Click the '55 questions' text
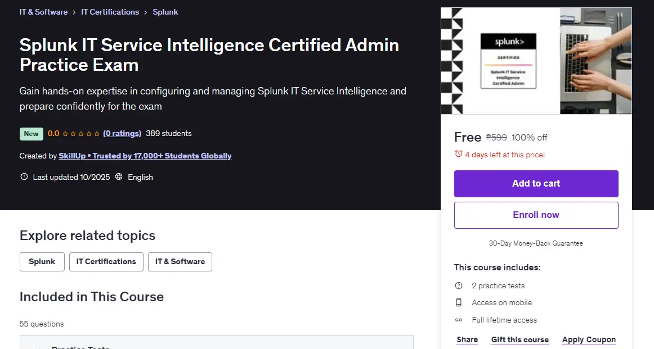 point(42,324)
